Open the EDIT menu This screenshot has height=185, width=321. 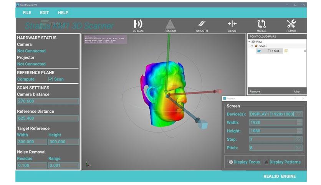(45, 13)
